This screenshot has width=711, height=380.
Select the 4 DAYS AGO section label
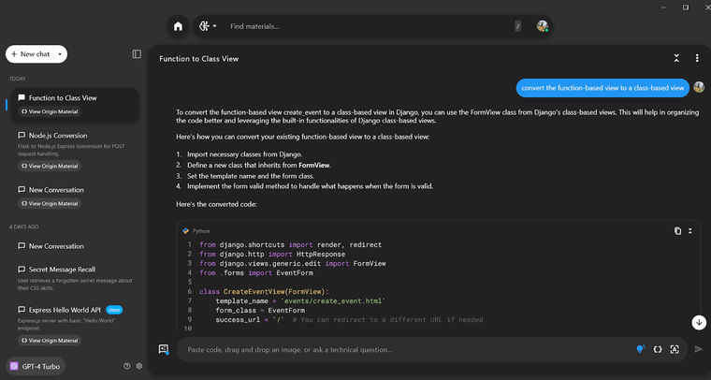(24, 227)
